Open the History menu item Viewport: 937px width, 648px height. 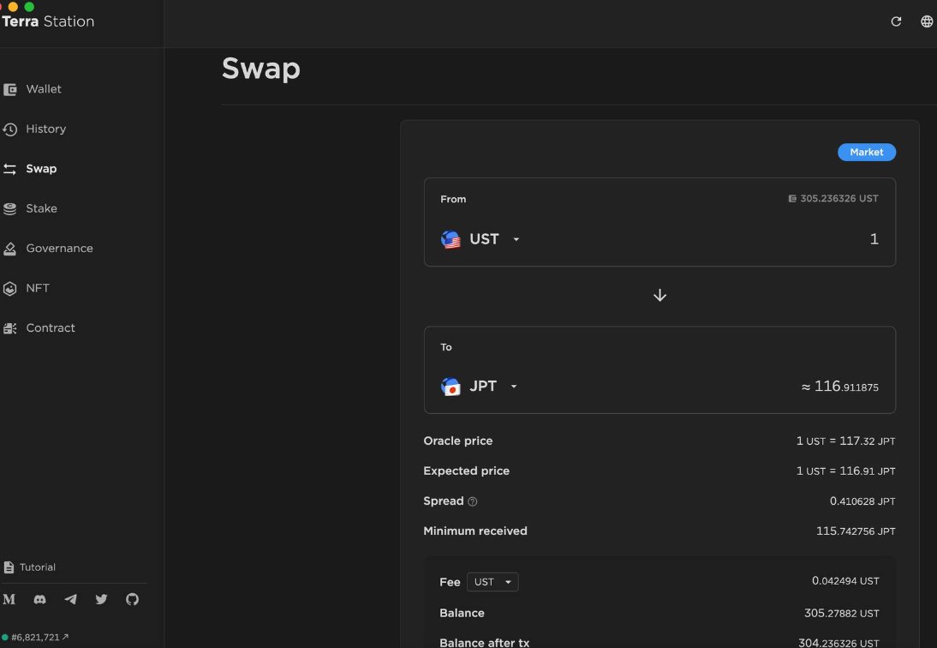click(46, 129)
